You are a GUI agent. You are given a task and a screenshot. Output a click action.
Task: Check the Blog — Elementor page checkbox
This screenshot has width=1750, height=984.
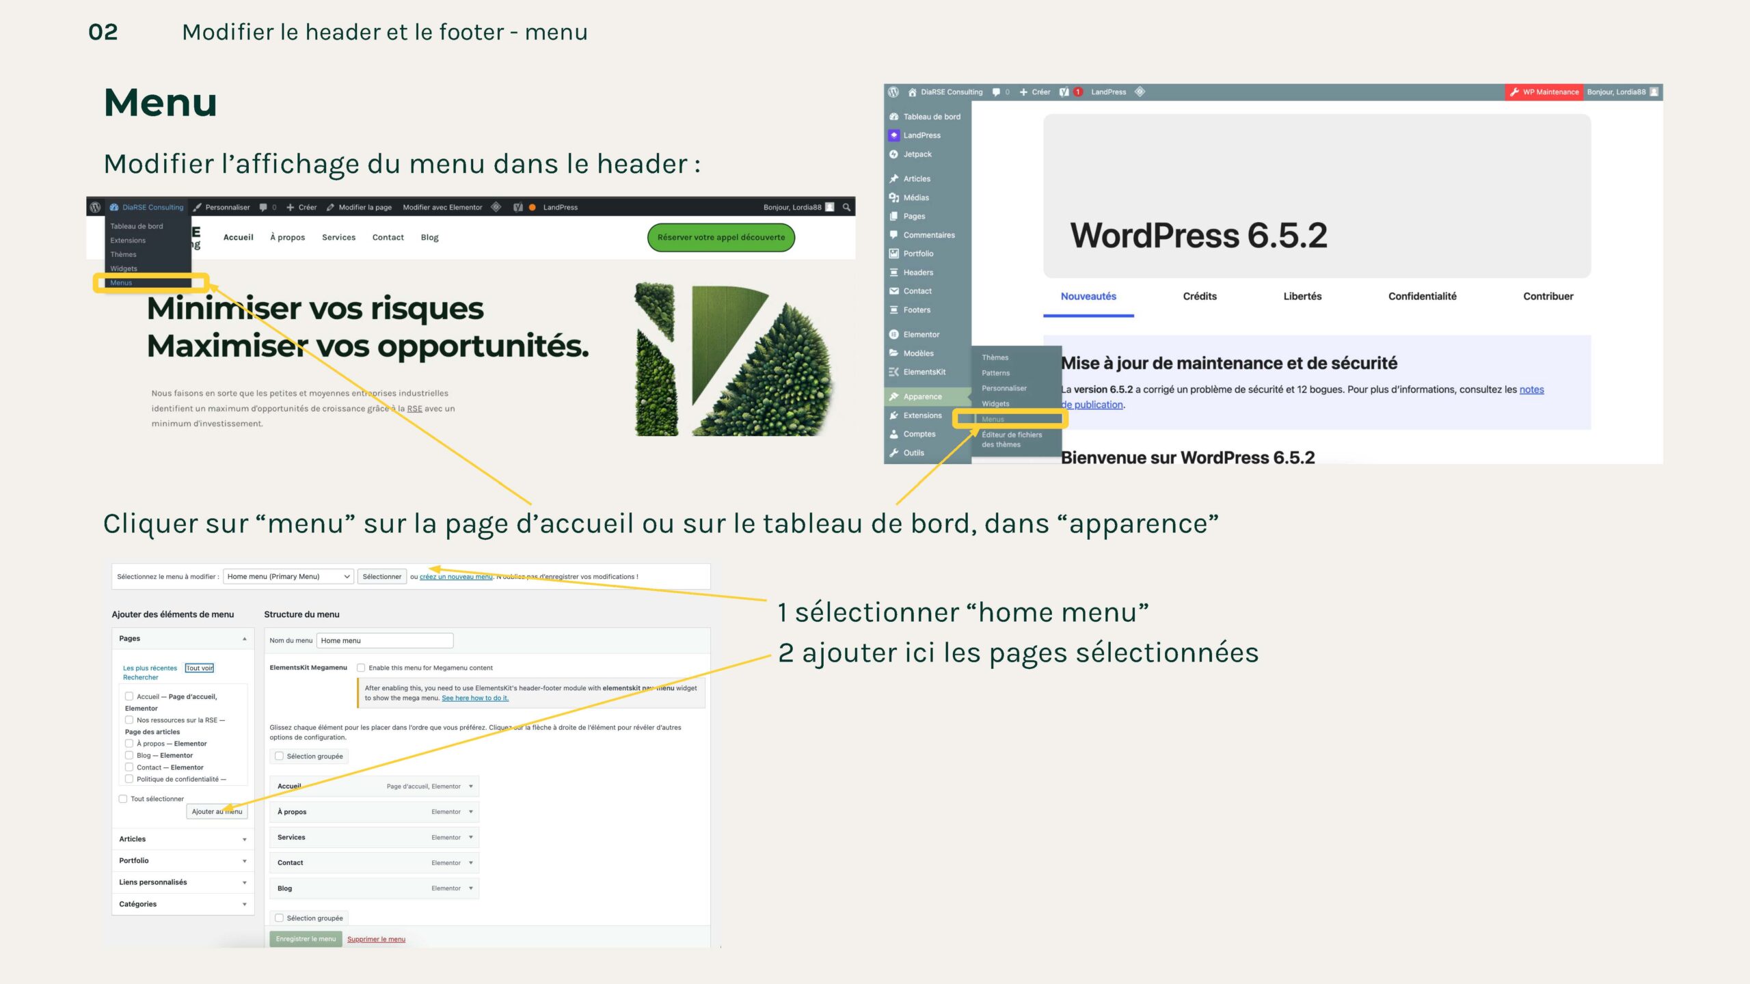tap(129, 755)
